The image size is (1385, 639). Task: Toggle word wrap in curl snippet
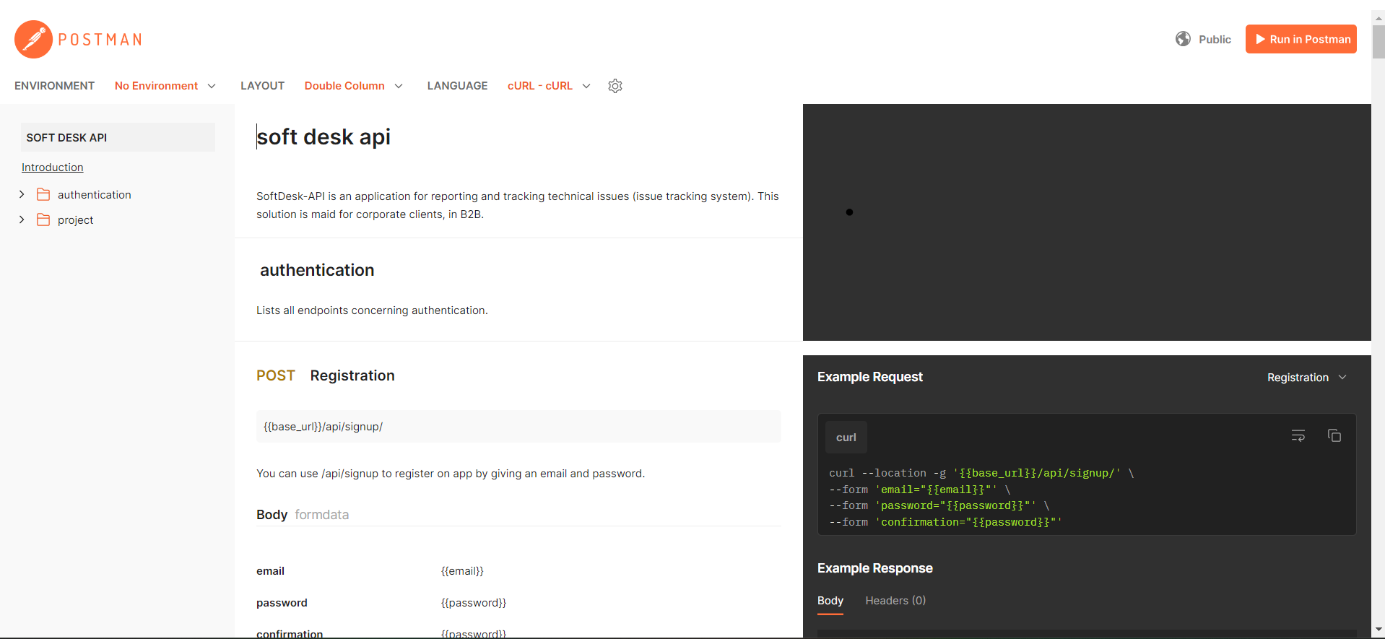point(1298,435)
